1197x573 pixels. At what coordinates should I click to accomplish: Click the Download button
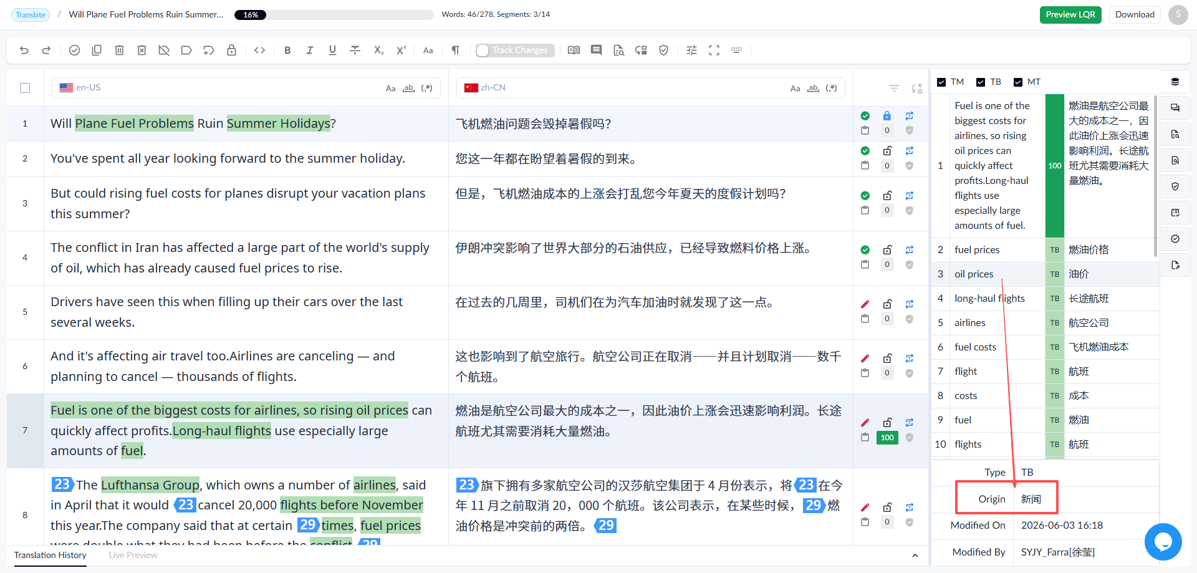point(1135,14)
